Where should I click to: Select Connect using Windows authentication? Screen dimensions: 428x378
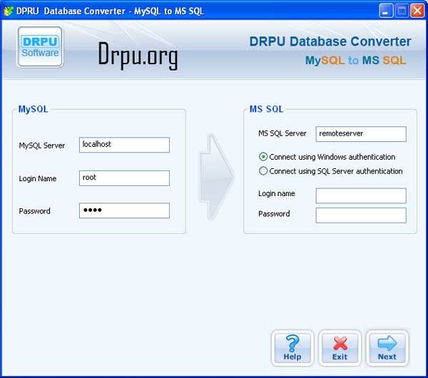click(264, 157)
